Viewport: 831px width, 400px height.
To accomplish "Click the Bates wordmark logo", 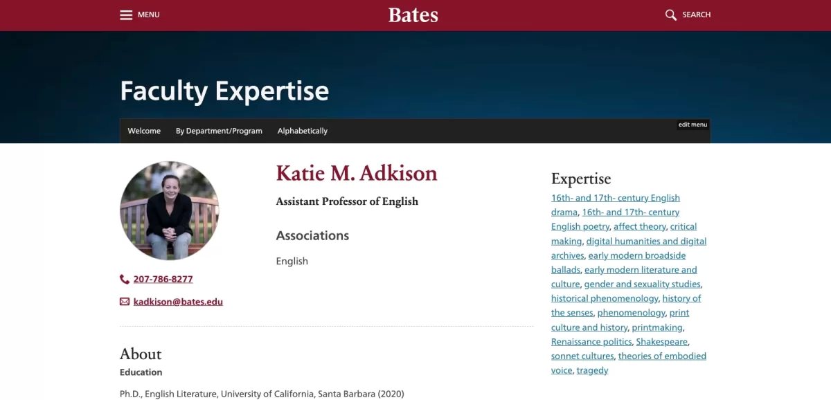I will point(413,15).
